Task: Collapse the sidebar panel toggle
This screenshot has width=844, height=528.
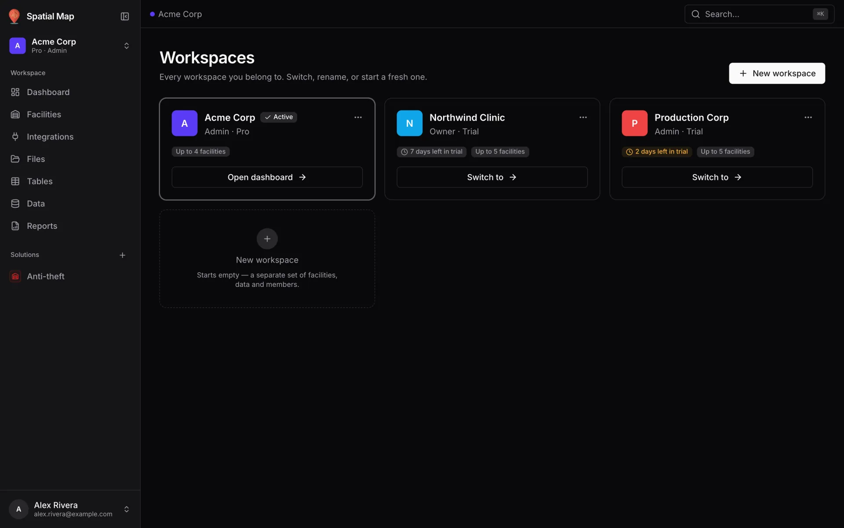Action: 125,16
